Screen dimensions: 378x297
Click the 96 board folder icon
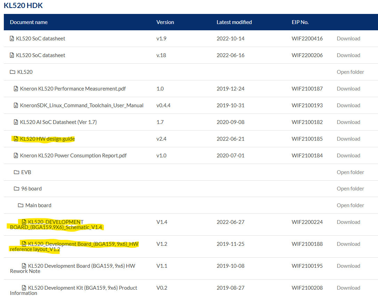(17, 189)
